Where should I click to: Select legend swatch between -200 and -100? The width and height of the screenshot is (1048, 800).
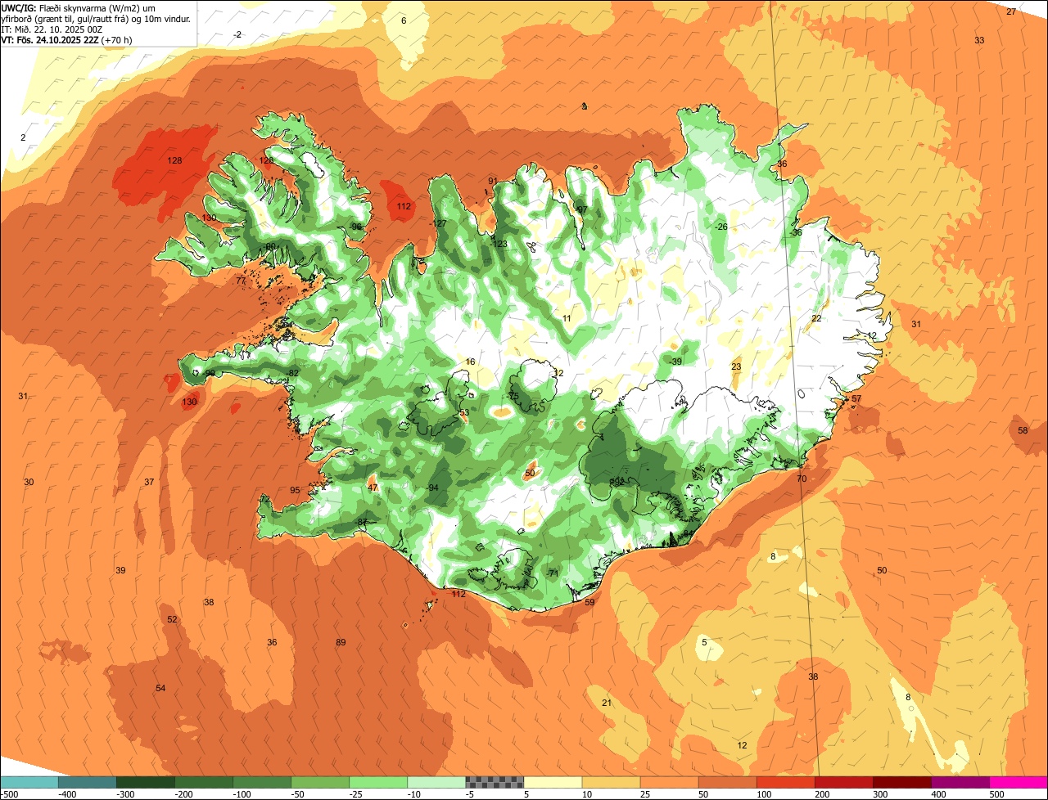tap(204, 782)
